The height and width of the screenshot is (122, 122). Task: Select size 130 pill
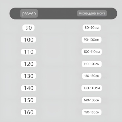point(28,76)
